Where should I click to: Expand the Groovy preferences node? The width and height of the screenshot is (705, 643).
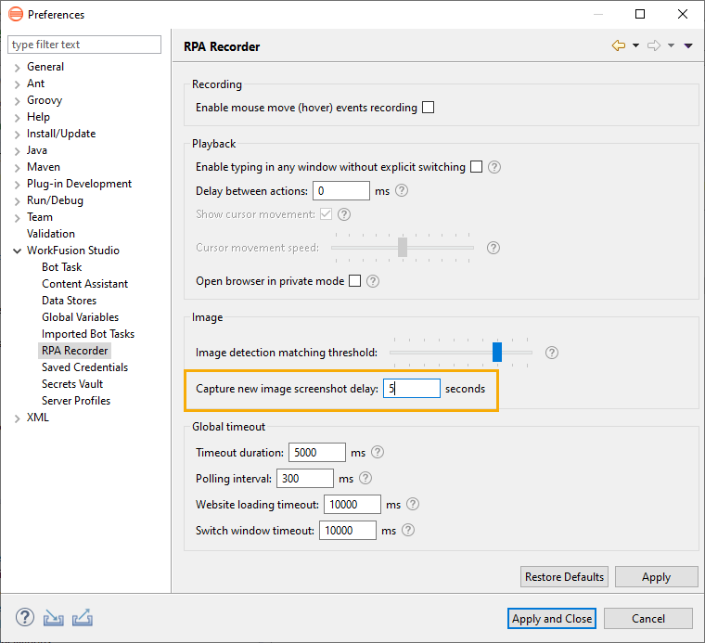pyautogui.click(x=17, y=101)
